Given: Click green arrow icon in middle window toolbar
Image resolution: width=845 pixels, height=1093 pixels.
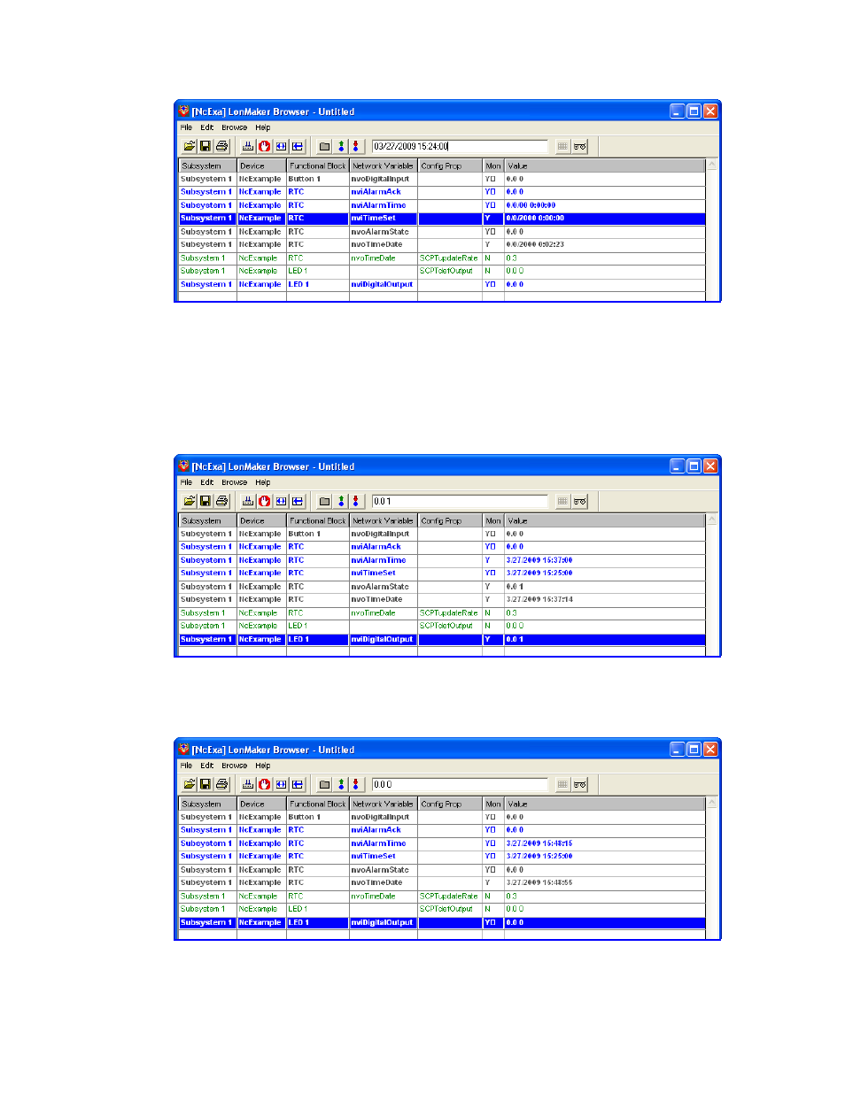Looking at the screenshot, I should click(341, 501).
